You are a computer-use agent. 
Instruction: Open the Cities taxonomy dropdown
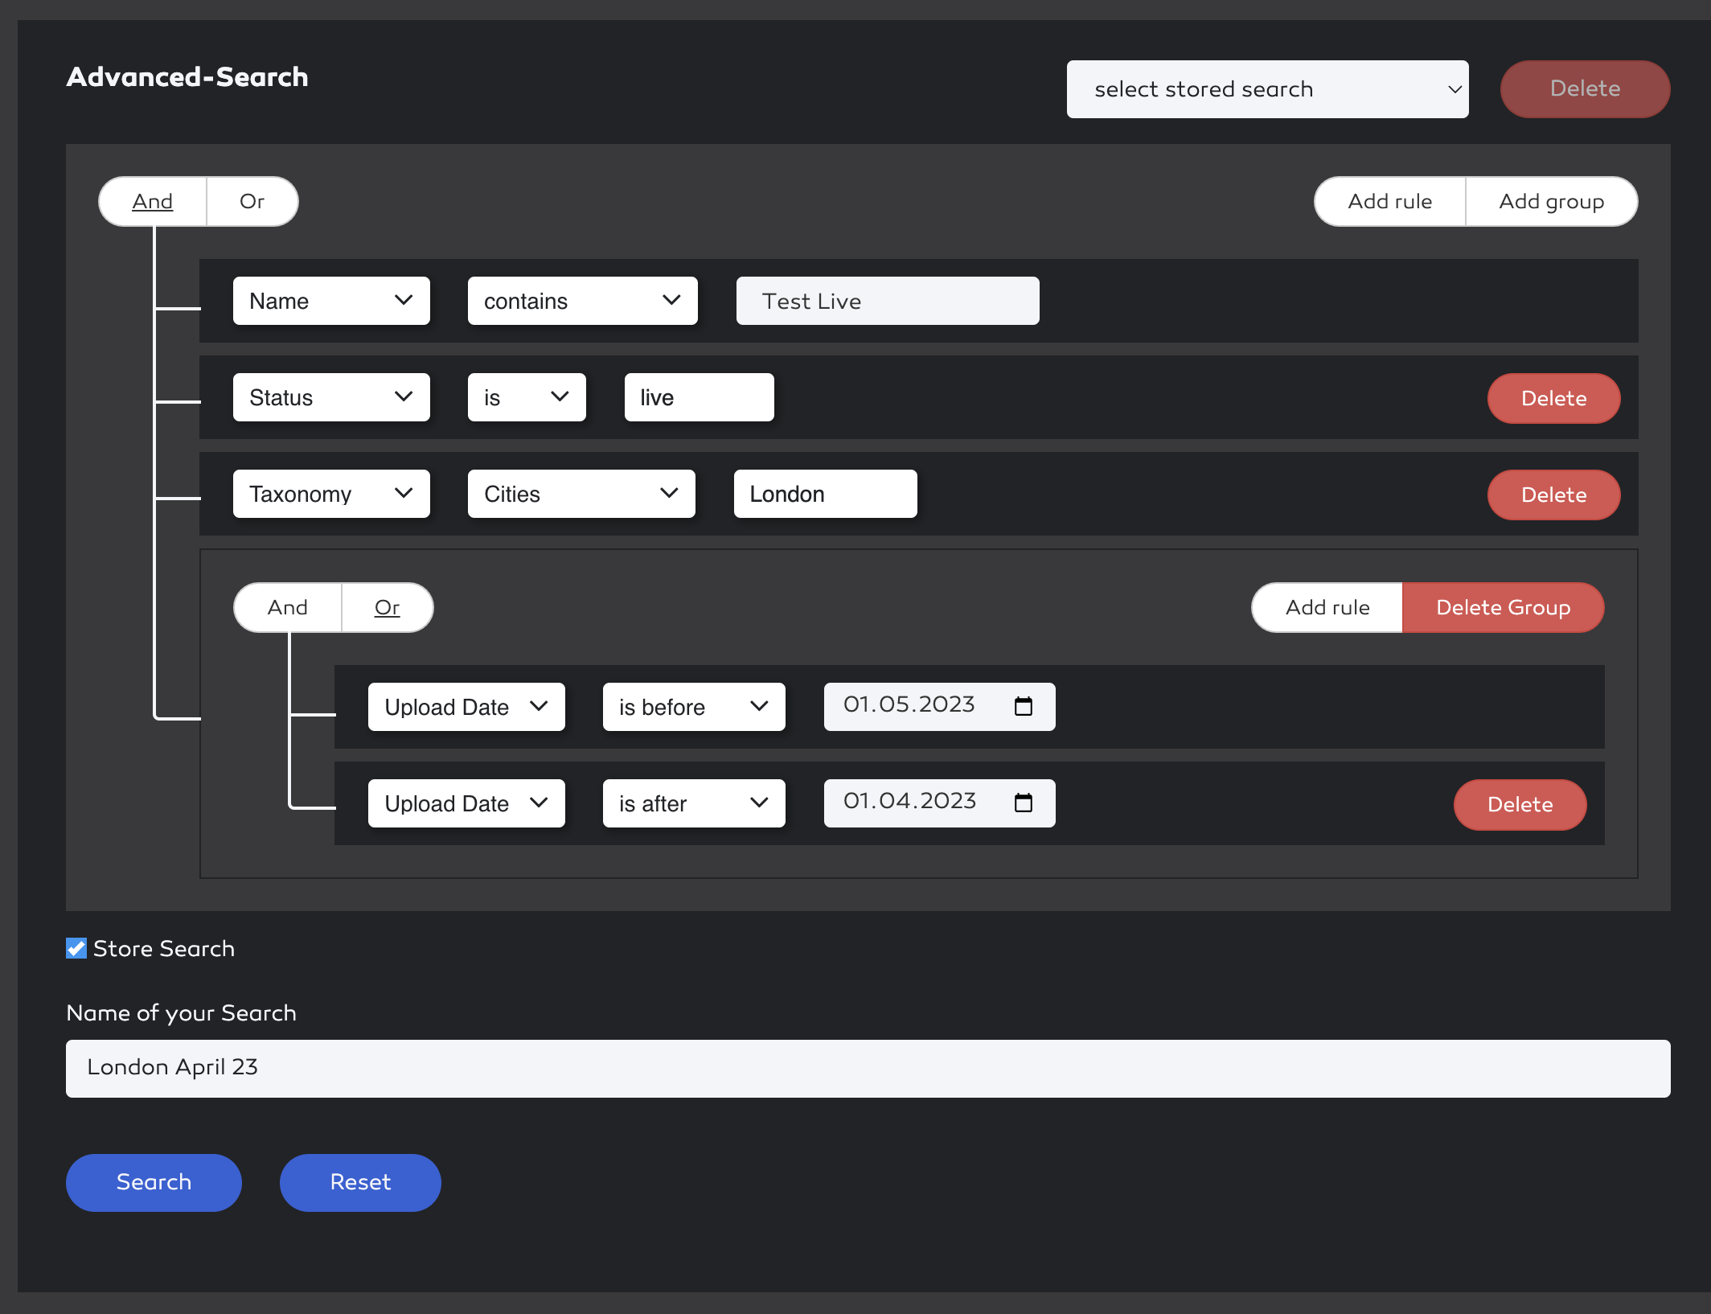(581, 494)
